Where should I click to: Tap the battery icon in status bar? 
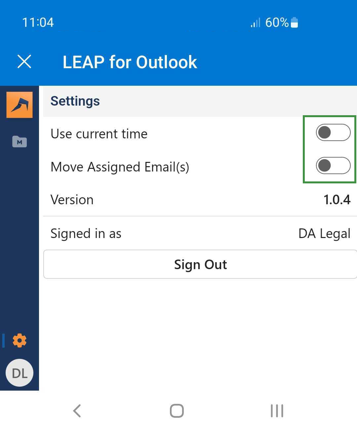tap(294, 23)
